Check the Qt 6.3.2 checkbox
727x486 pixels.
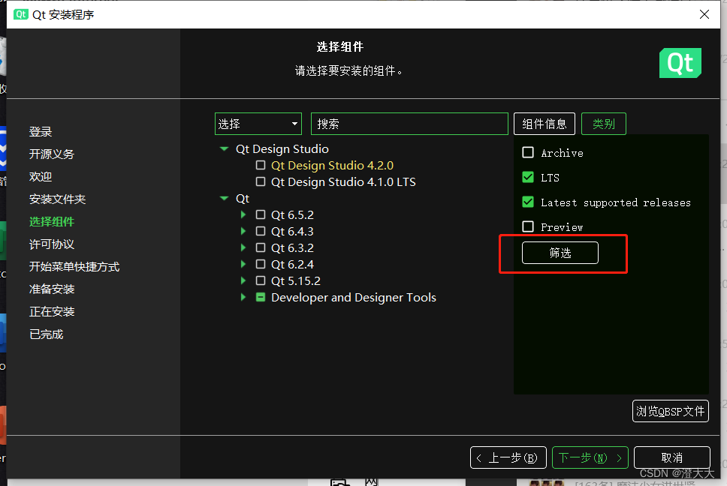[261, 247]
